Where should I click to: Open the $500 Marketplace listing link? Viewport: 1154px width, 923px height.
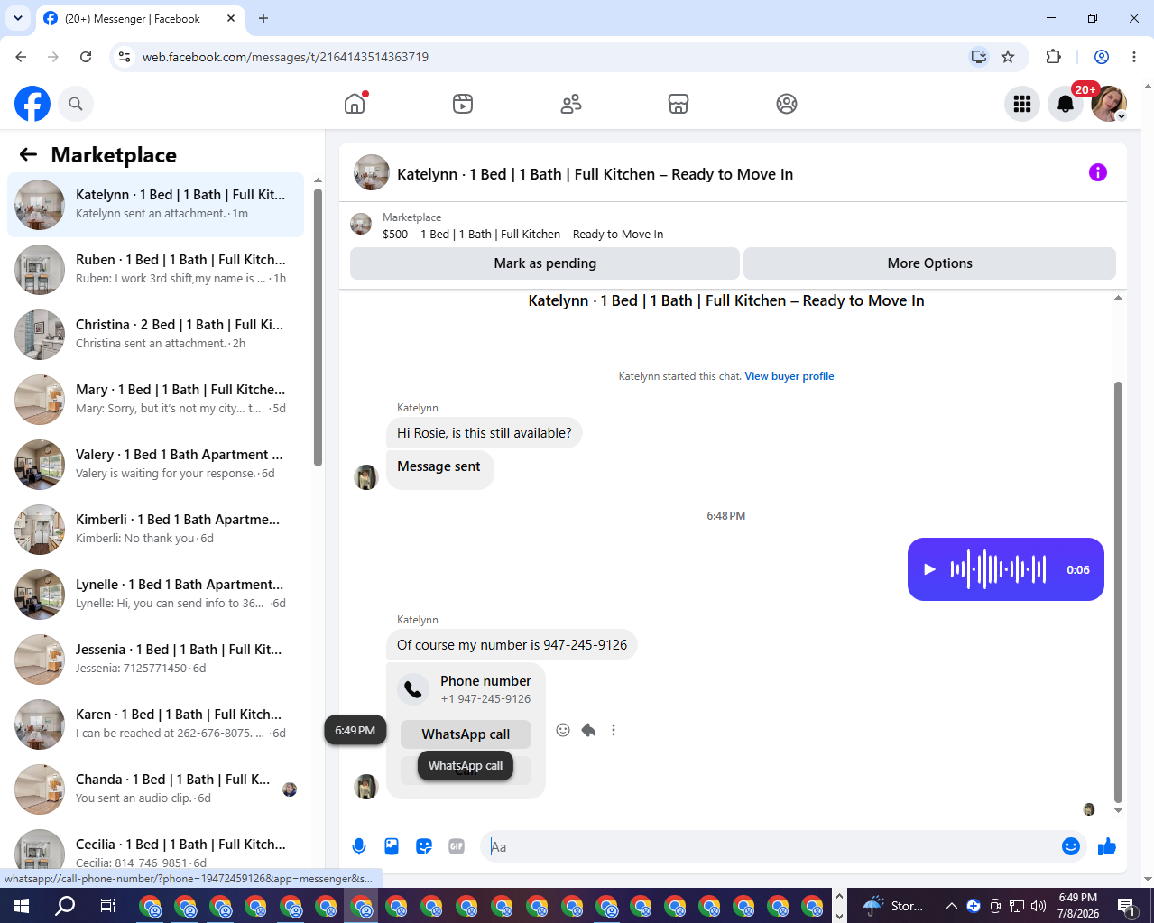click(522, 234)
